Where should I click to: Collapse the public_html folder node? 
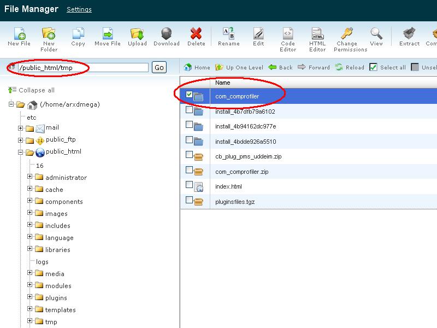pos(20,153)
